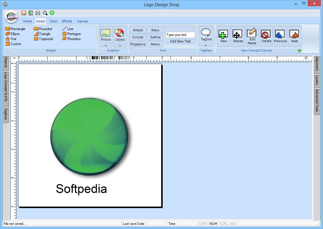This screenshot has height=229, width=323.
Task: Click green arrow at New Concept Canvas corner
Action: tap(299, 51)
